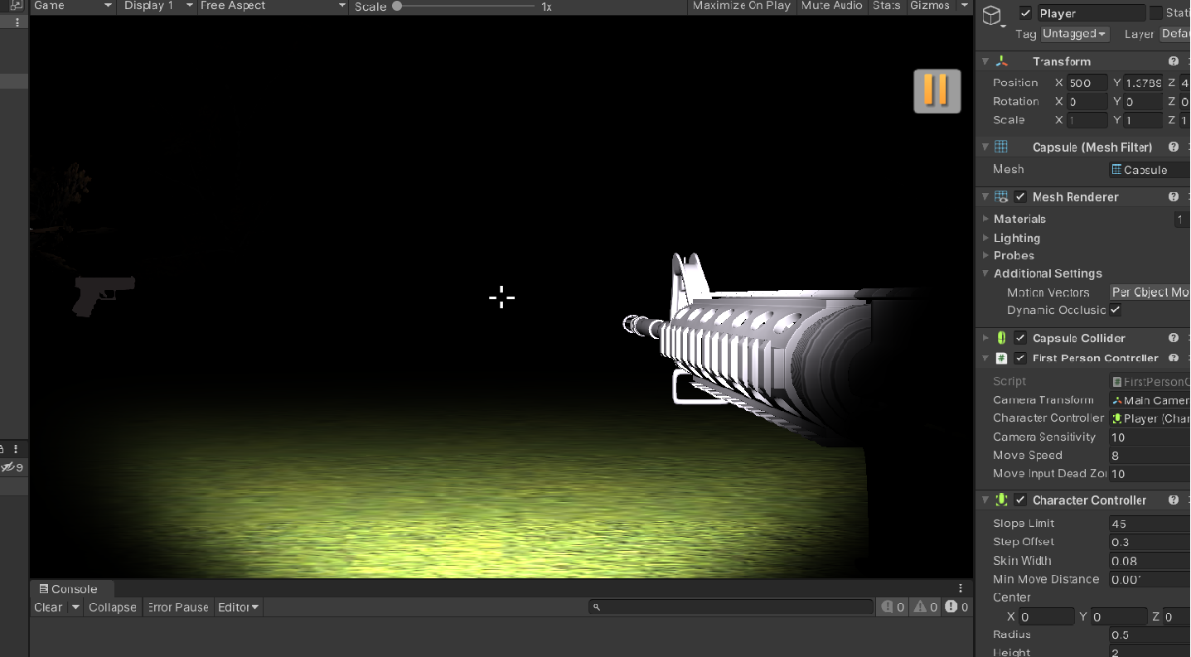
Task: Open help for Transform component
Action: (x=1174, y=61)
